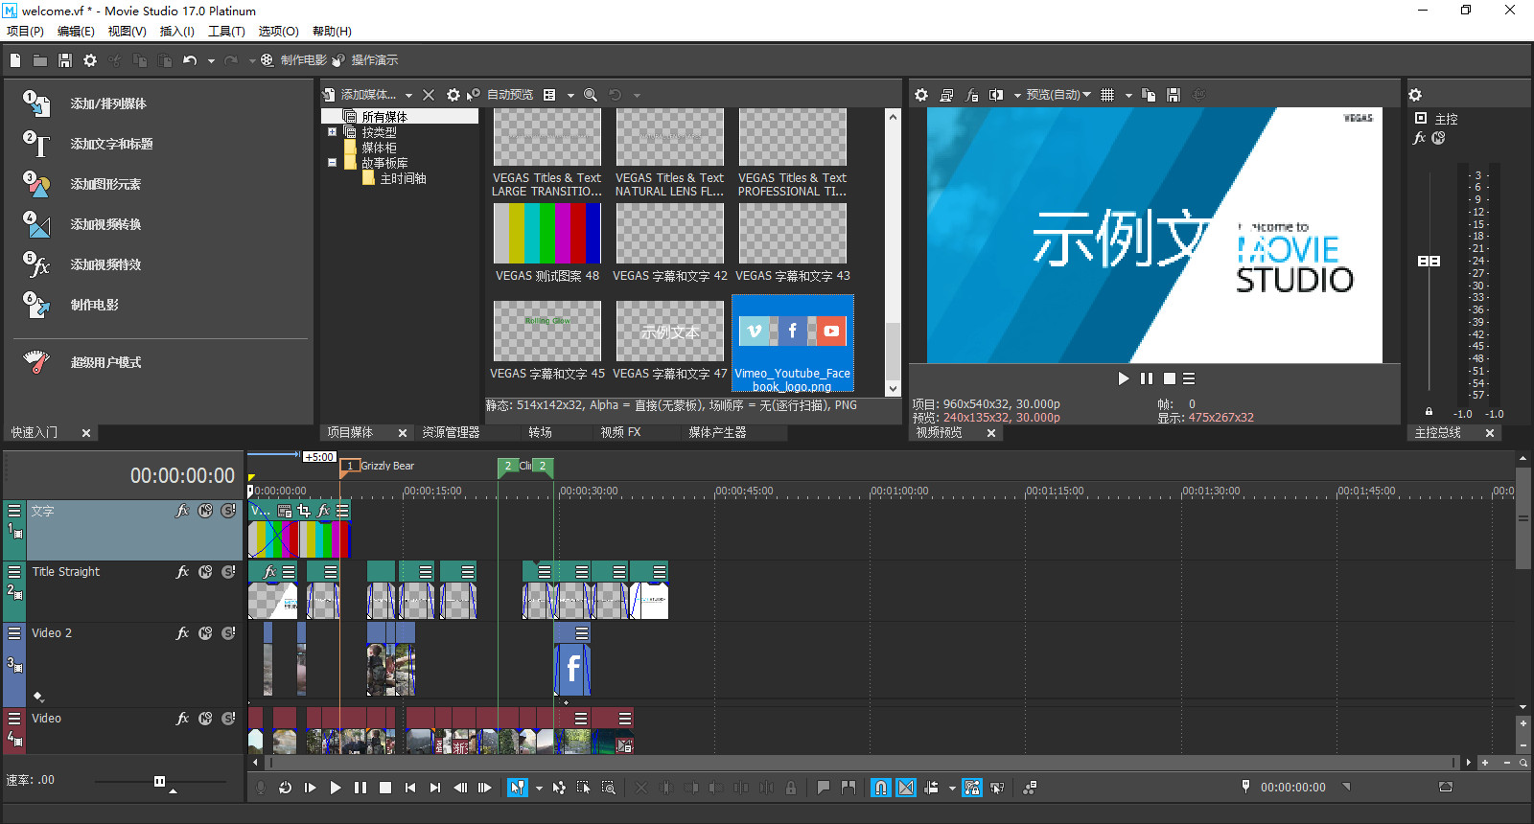Open the edit tool dropdown arrow
The width and height of the screenshot is (1534, 824).
[539, 789]
